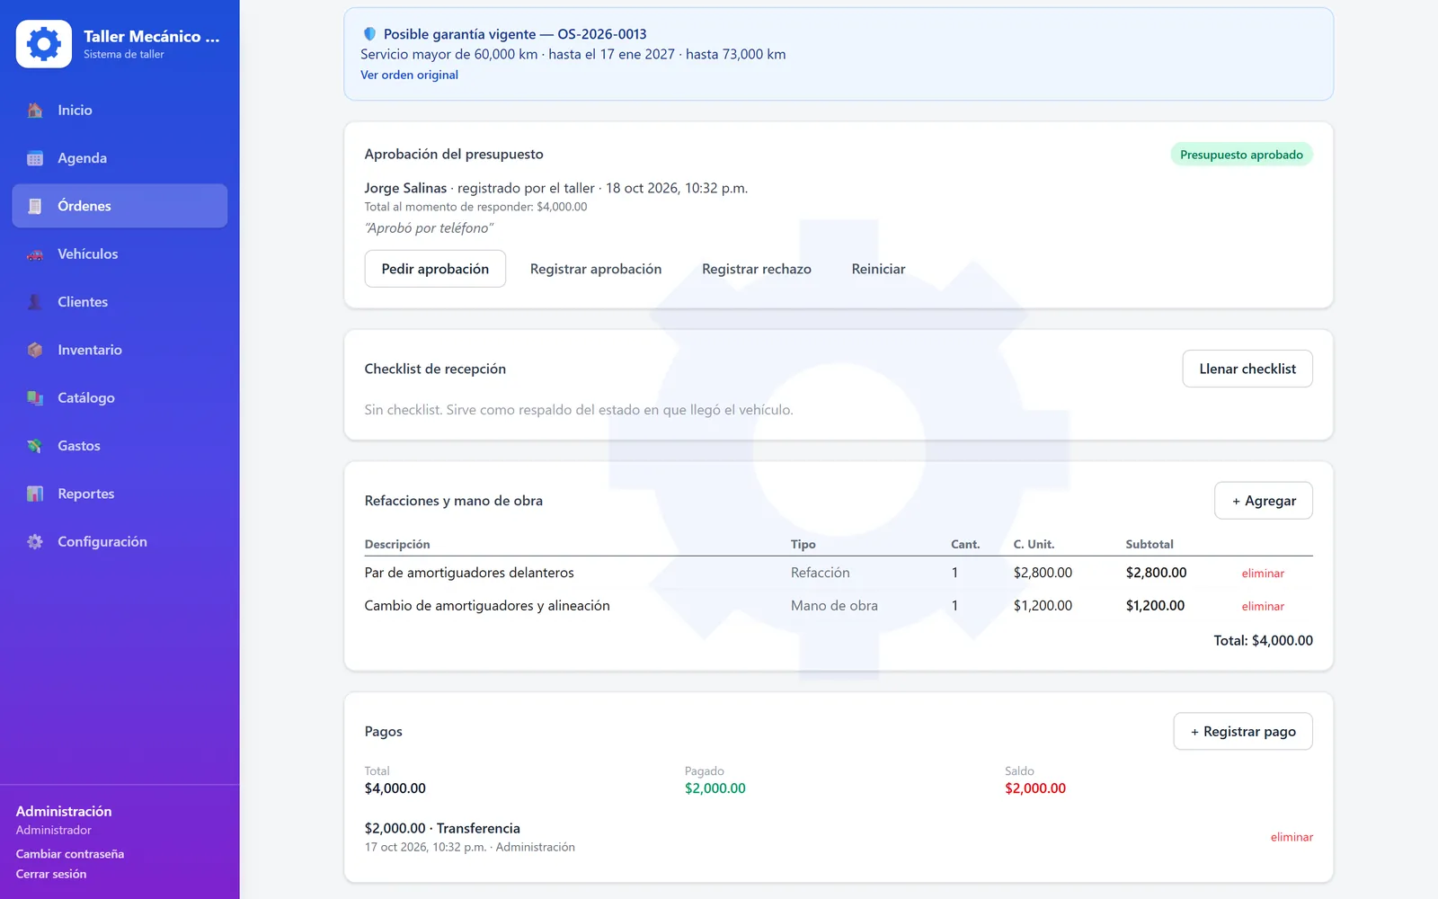Click the Taller Mecánico gear logo

click(44, 44)
